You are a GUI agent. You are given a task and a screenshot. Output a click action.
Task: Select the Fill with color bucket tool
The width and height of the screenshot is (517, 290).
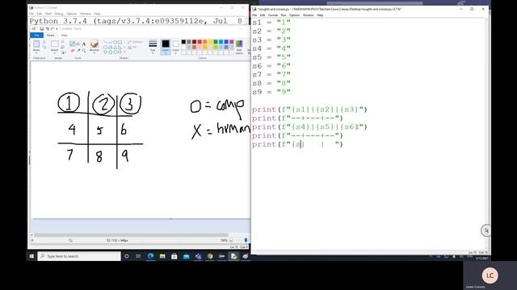click(78, 44)
